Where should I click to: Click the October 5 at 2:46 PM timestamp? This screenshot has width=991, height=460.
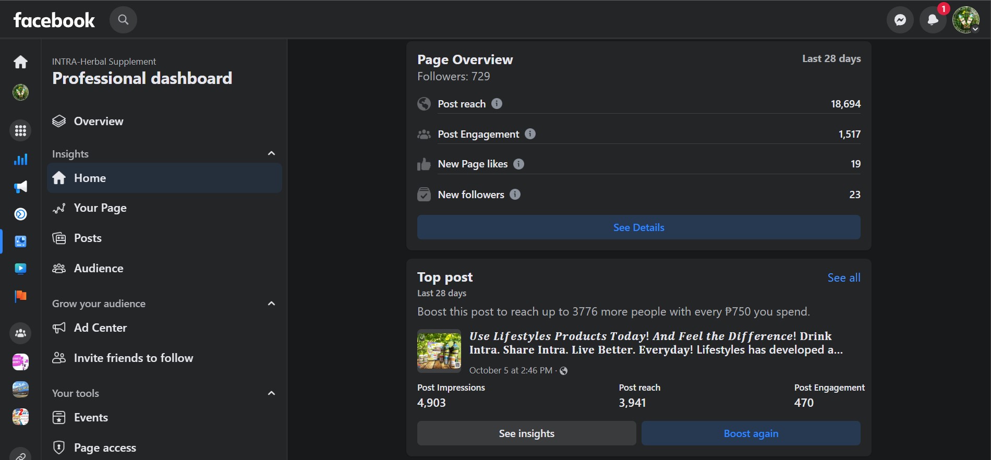[511, 370]
